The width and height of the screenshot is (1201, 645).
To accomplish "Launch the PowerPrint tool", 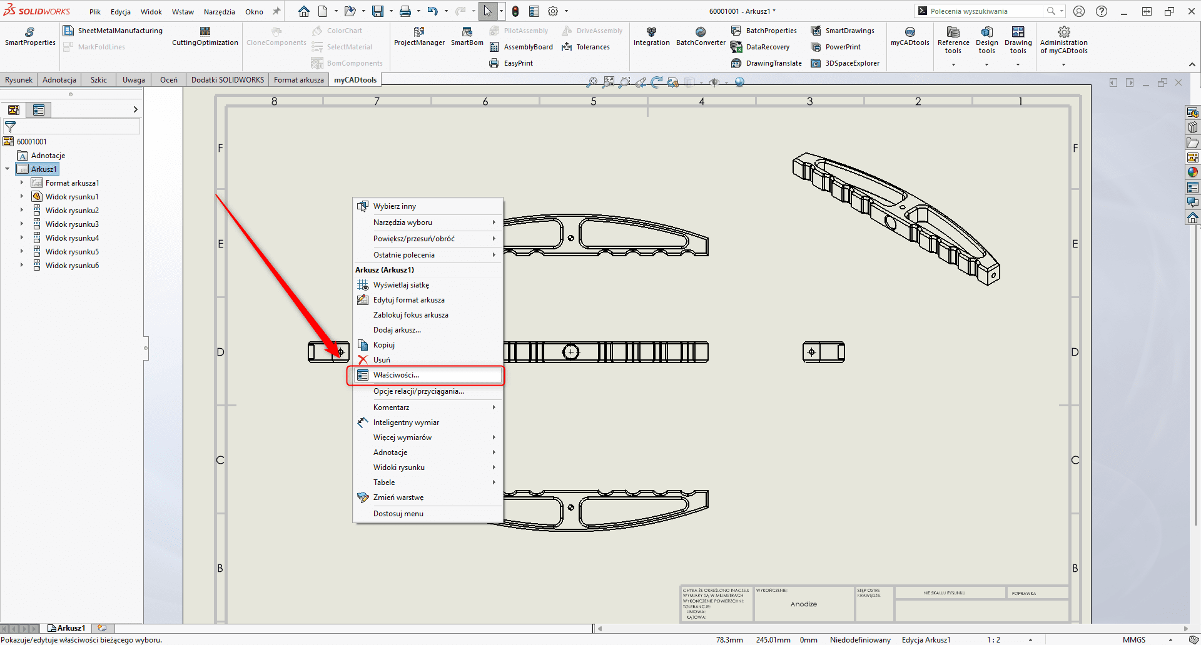I will tap(836, 47).
